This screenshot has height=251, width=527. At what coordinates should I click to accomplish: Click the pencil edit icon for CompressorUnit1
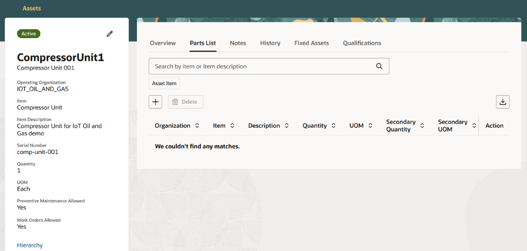[110, 34]
